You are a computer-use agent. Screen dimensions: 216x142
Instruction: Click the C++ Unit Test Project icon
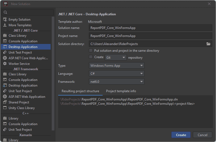click(5, 129)
